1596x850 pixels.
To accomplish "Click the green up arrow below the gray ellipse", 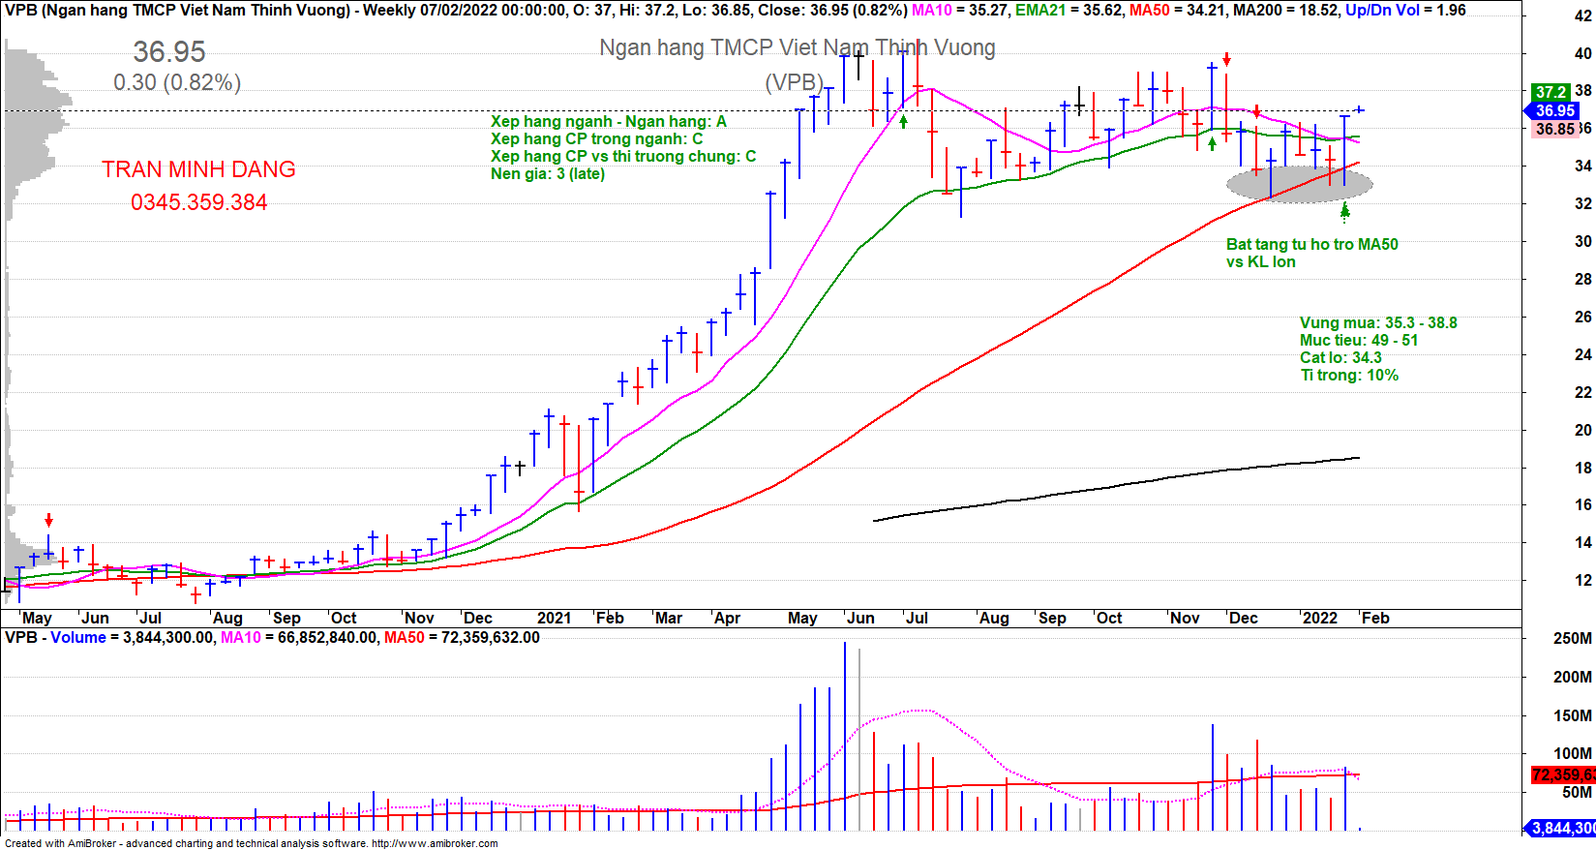I will coord(1344,212).
